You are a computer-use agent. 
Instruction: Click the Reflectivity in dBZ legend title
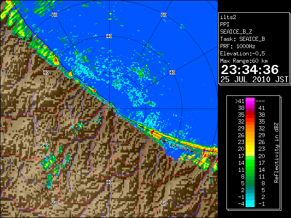click(x=276, y=153)
